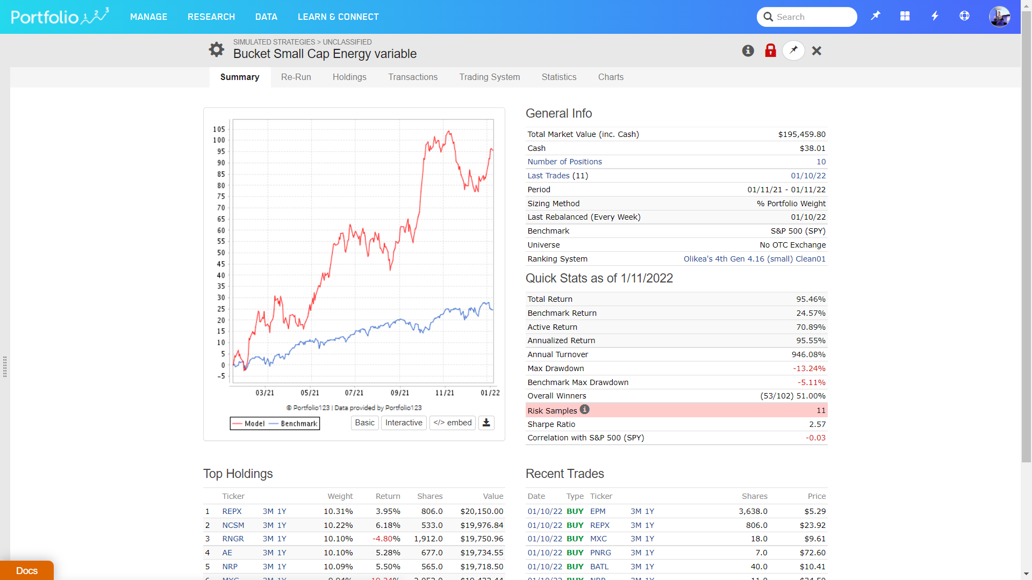
Task: Click the lightning bolt icon
Action: tap(935, 16)
